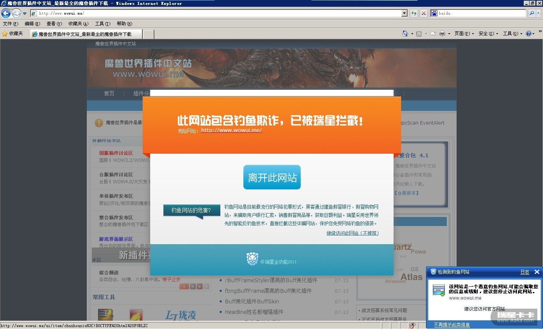Expand the address bar history dropdown
543x329 pixels.
(405, 13)
